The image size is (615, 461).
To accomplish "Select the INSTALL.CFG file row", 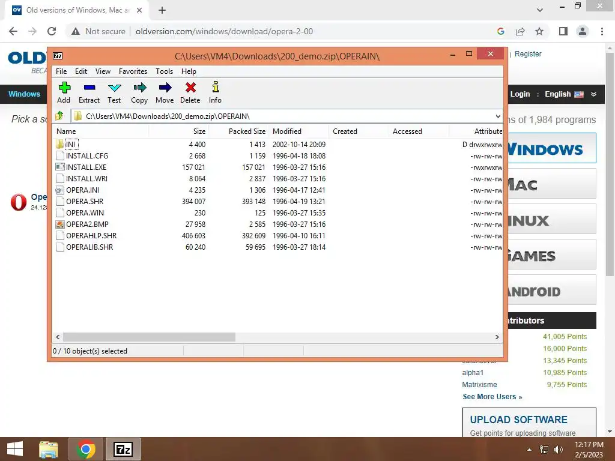I will click(277, 155).
